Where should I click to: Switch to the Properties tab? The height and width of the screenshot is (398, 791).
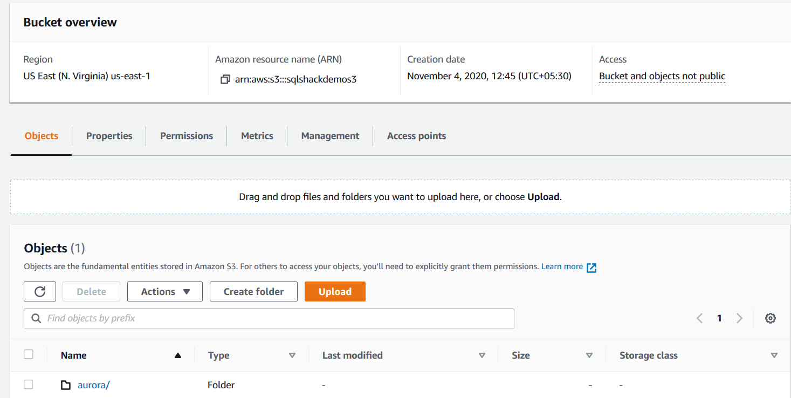pyautogui.click(x=109, y=136)
